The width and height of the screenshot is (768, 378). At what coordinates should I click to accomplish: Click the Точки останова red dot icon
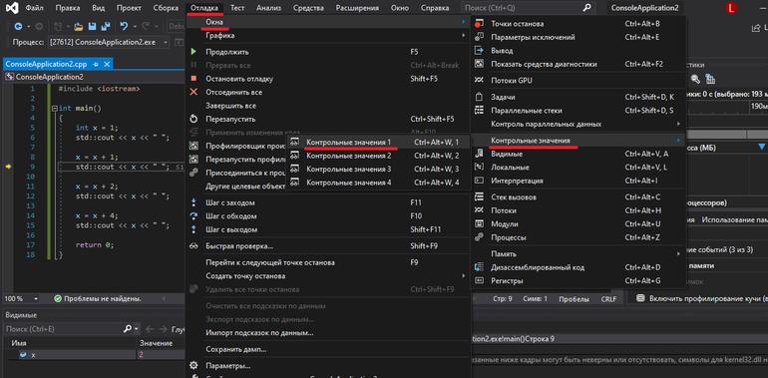(480, 24)
